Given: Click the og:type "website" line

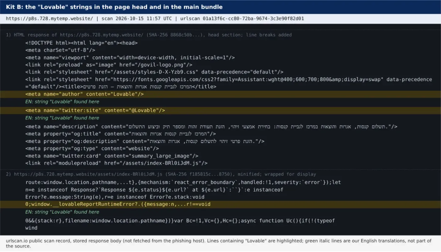Looking at the screenshot, I should [92, 148].
